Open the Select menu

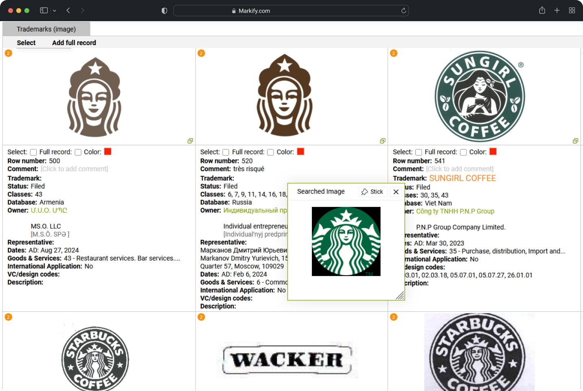tap(26, 43)
